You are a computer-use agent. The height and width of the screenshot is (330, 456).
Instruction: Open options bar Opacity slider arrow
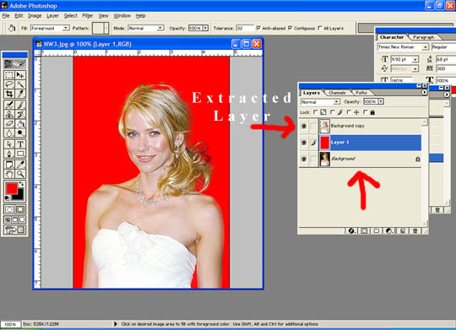pyautogui.click(x=205, y=28)
